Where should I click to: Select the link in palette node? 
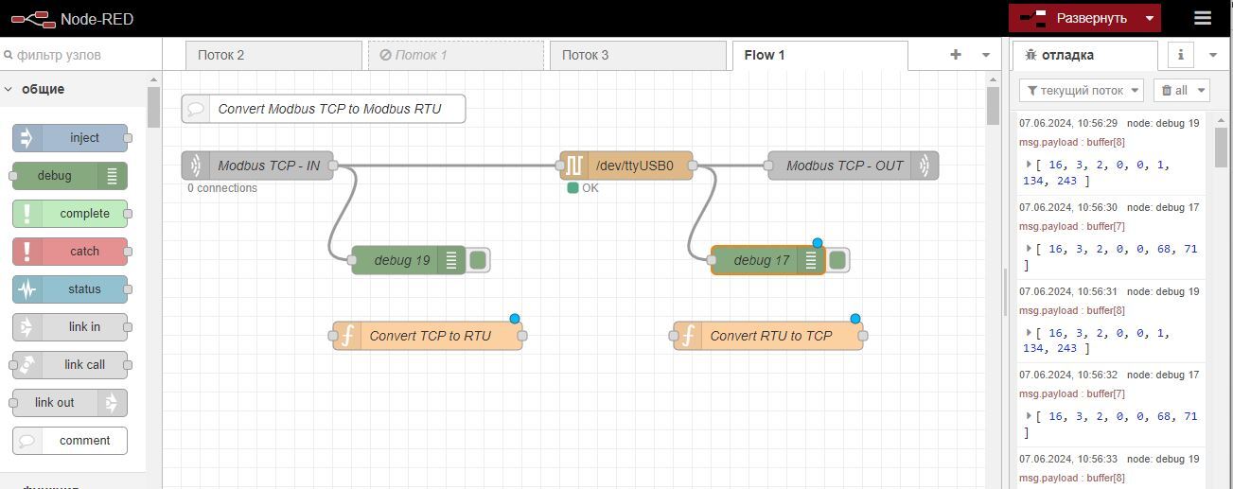(72, 327)
